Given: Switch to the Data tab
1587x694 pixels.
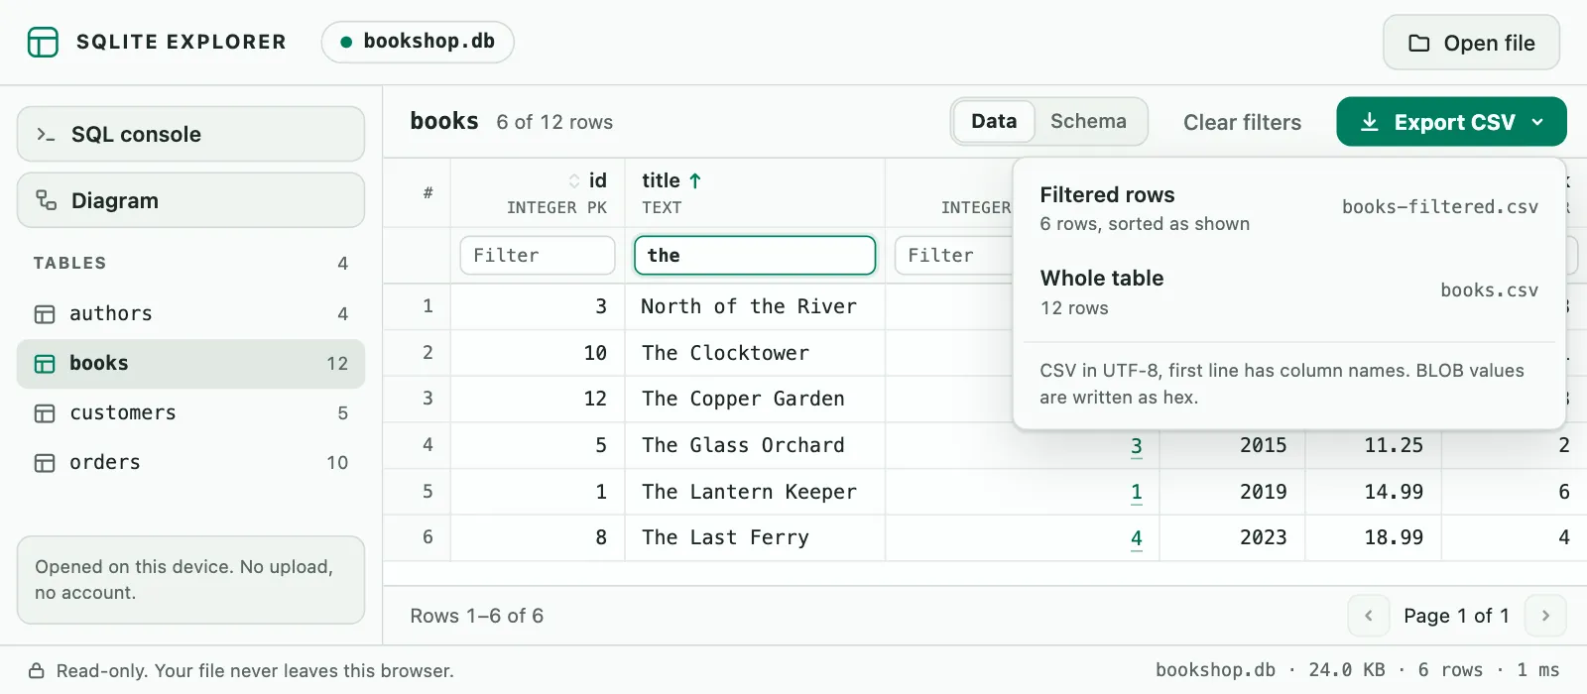Looking at the screenshot, I should (994, 121).
